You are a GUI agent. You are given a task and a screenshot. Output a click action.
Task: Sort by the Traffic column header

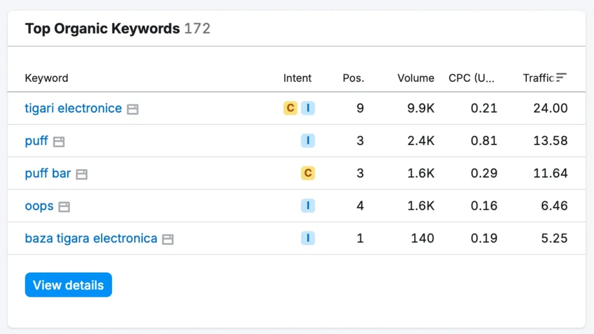(539, 78)
